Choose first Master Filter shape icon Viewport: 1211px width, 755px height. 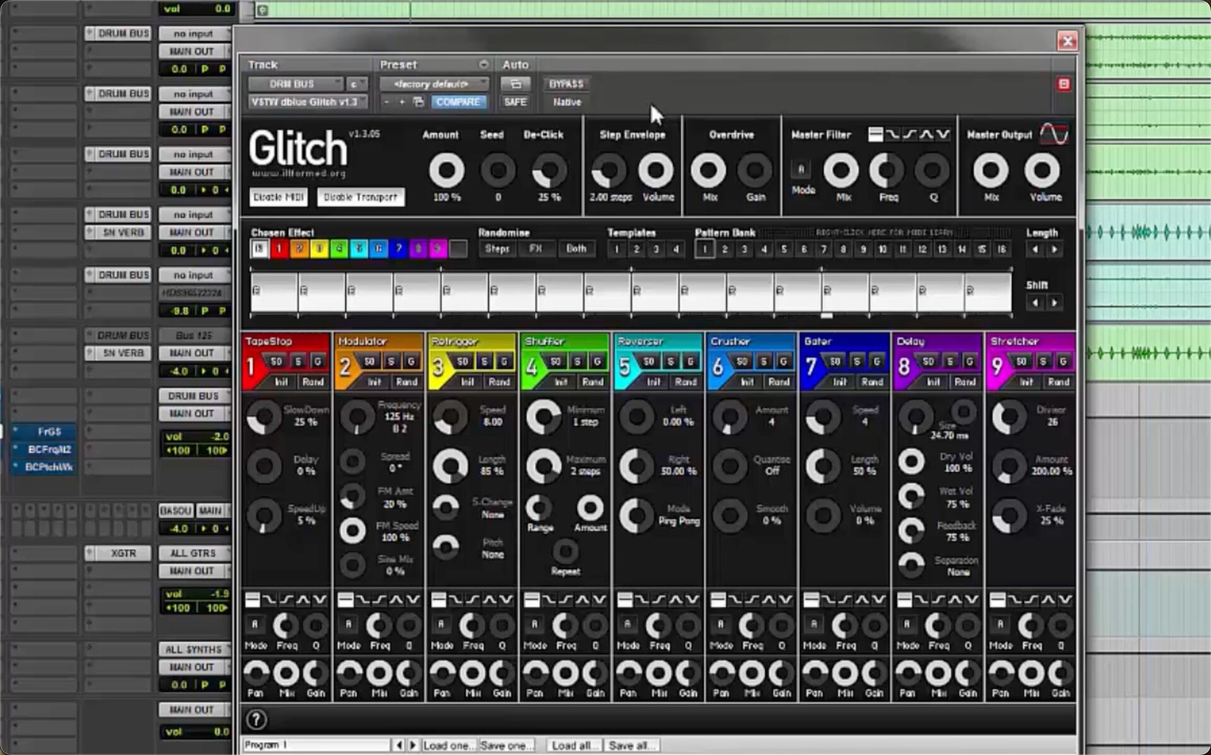pos(875,134)
